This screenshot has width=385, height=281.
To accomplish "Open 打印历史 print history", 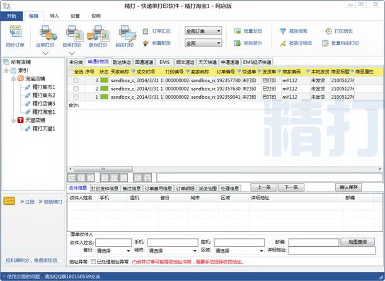I will 339,31.
